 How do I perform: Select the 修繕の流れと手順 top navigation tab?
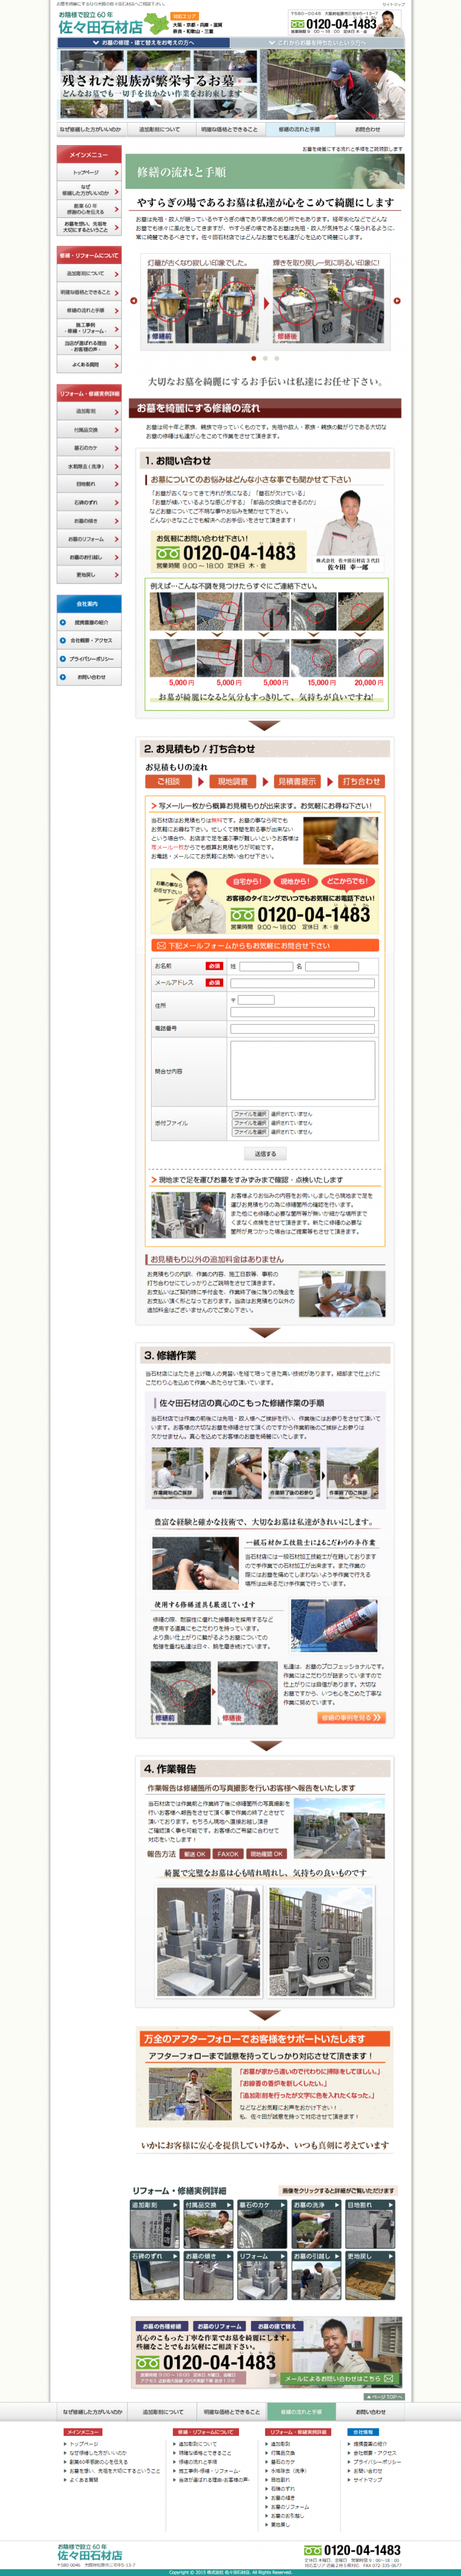[x=299, y=129]
